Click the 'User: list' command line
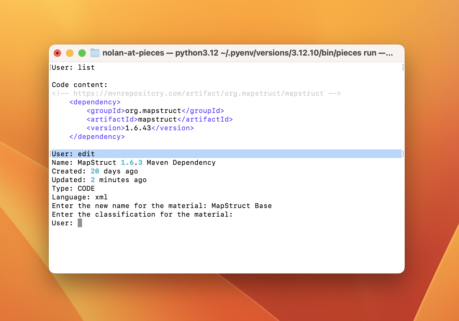 [73, 68]
